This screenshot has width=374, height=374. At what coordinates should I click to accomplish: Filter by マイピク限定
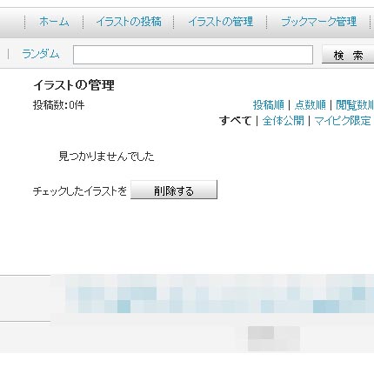[x=343, y=120]
